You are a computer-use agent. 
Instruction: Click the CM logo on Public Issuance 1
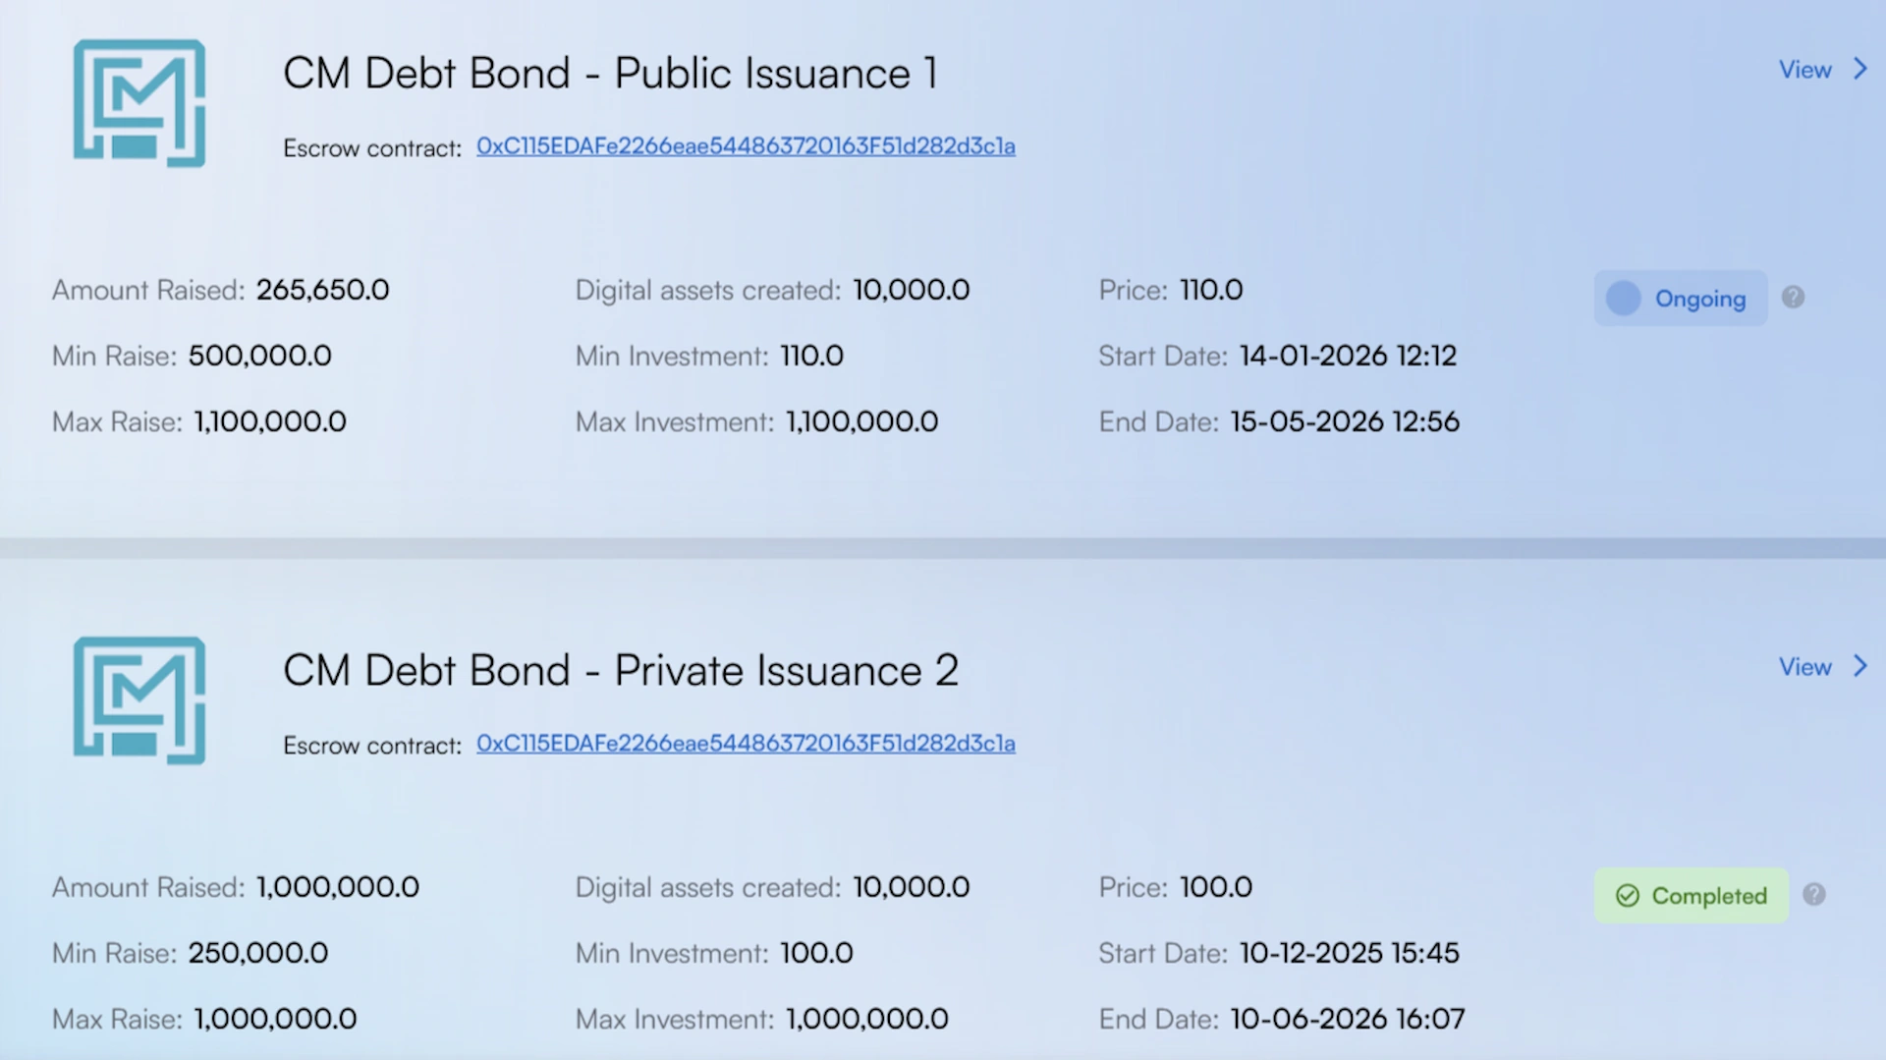click(139, 102)
